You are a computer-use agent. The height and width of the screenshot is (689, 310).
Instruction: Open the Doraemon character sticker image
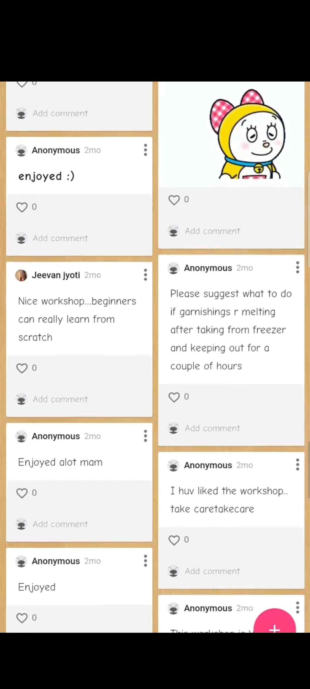[x=247, y=135]
